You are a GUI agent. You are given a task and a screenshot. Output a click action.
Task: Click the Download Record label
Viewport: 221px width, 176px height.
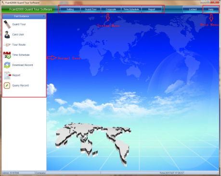pos(23,65)
